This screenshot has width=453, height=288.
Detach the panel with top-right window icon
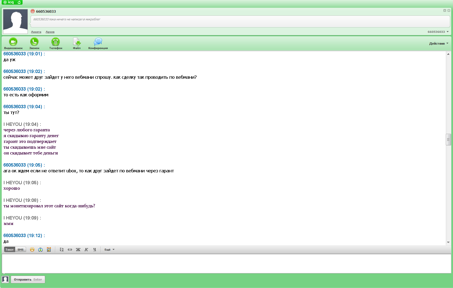[x=444, y=10]
